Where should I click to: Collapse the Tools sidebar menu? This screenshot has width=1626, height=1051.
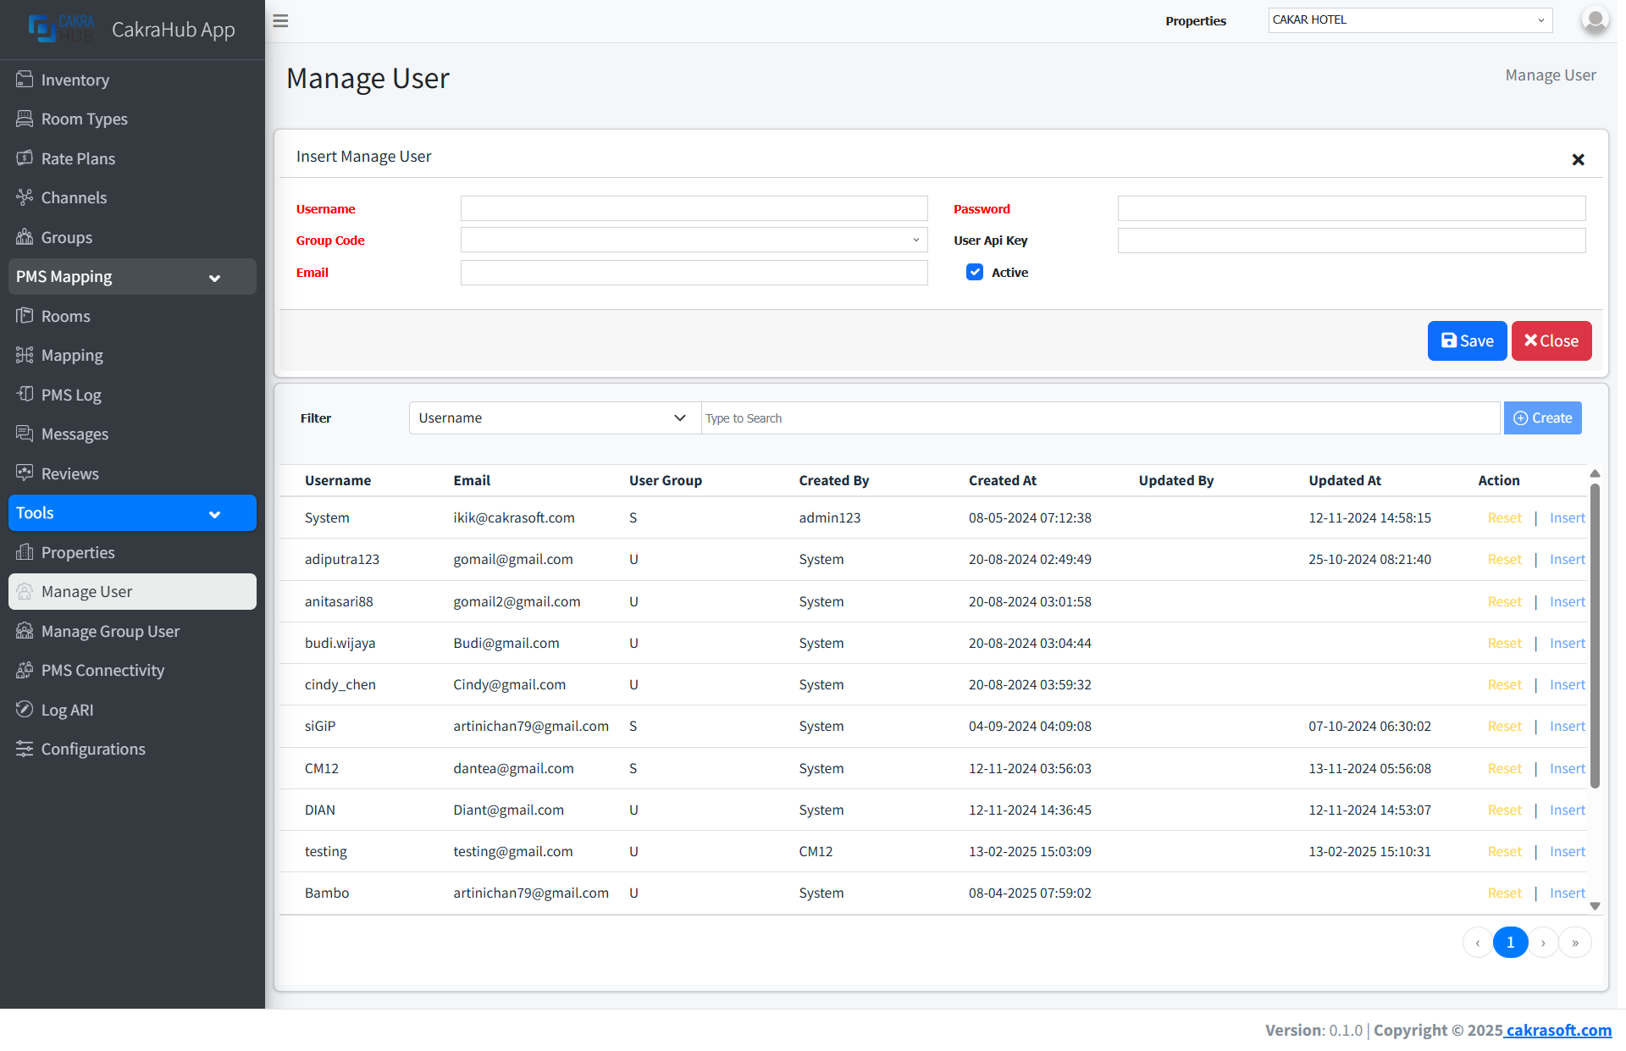click(x=214, y=513)
